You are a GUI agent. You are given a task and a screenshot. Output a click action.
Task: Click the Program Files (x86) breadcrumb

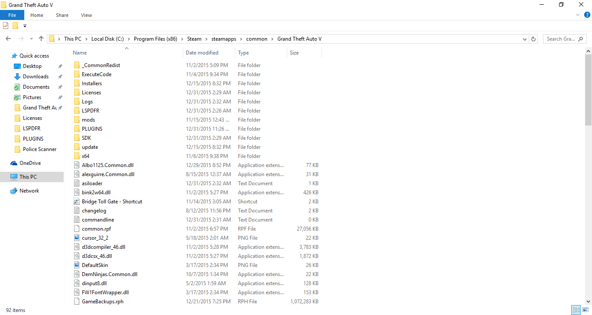[x=155, y=39]
